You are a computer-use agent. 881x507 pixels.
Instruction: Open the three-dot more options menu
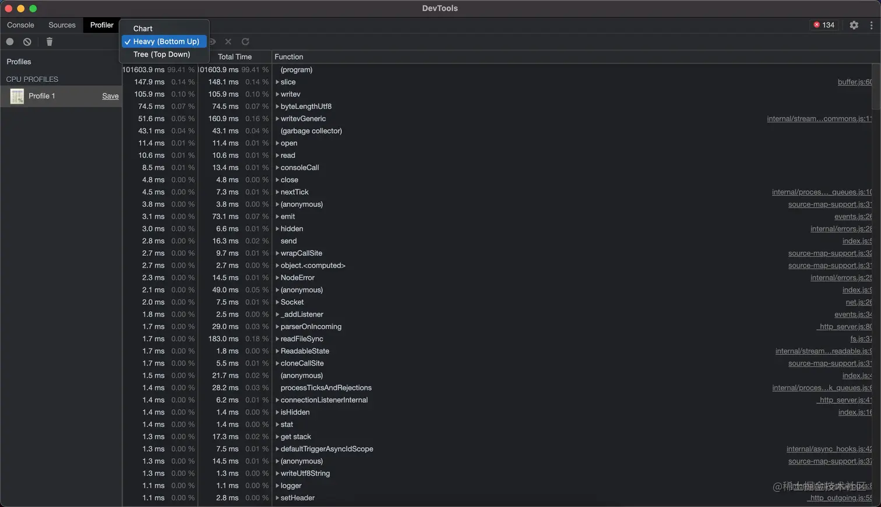[x=872, y=25]
